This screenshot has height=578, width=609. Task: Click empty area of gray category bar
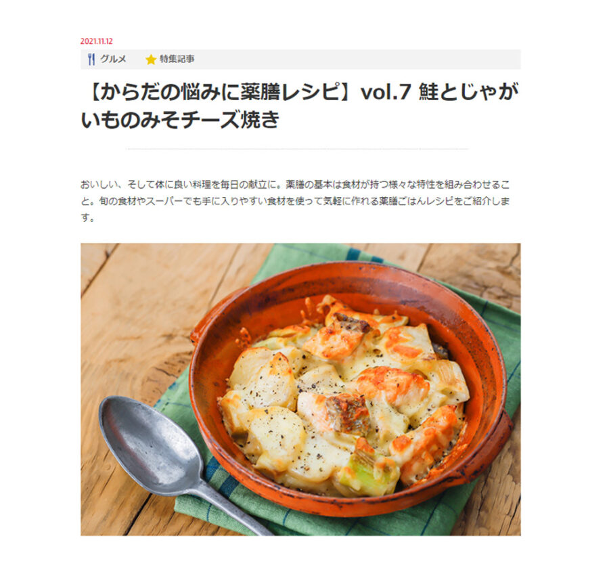click(x=357, y=60)
